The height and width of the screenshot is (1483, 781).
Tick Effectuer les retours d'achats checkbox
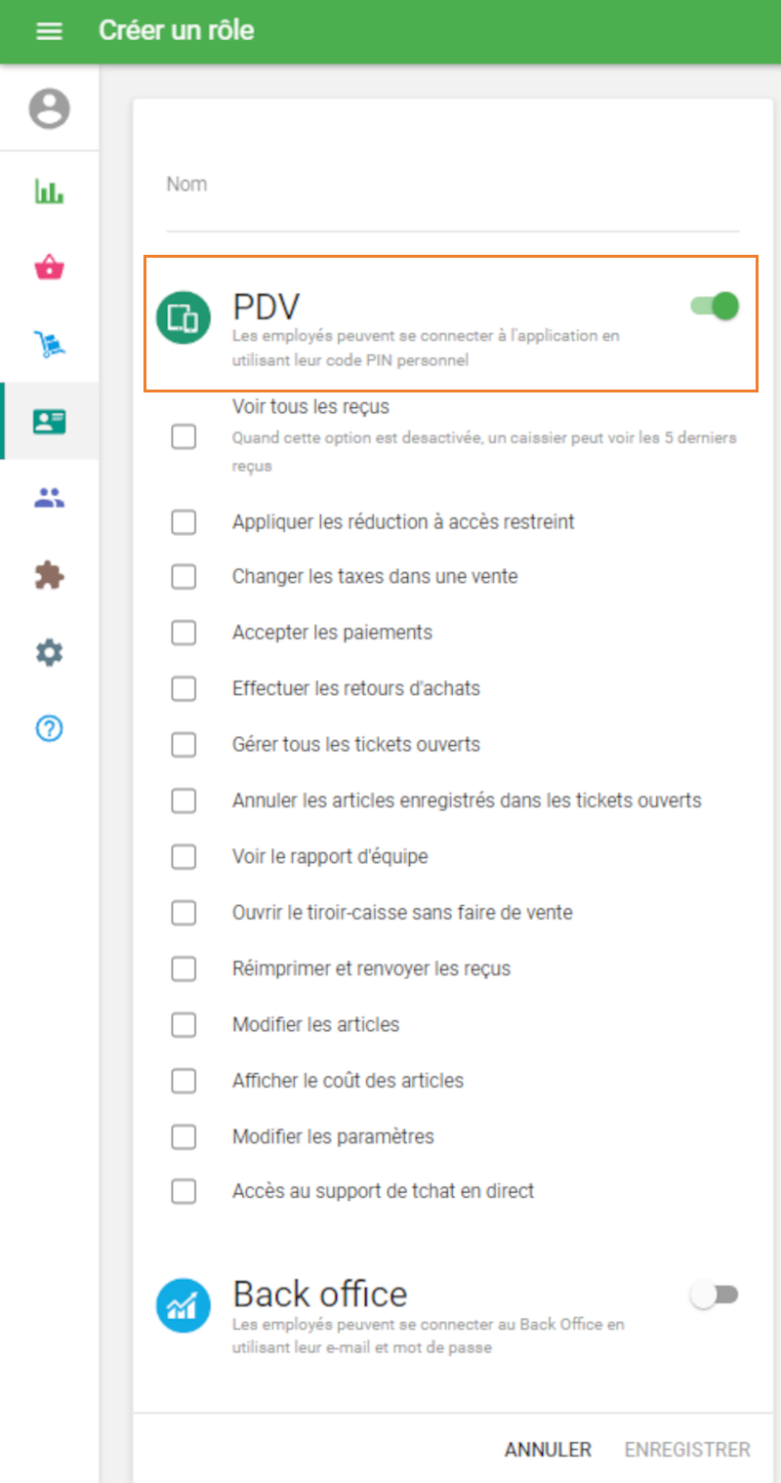pos(184,689)
